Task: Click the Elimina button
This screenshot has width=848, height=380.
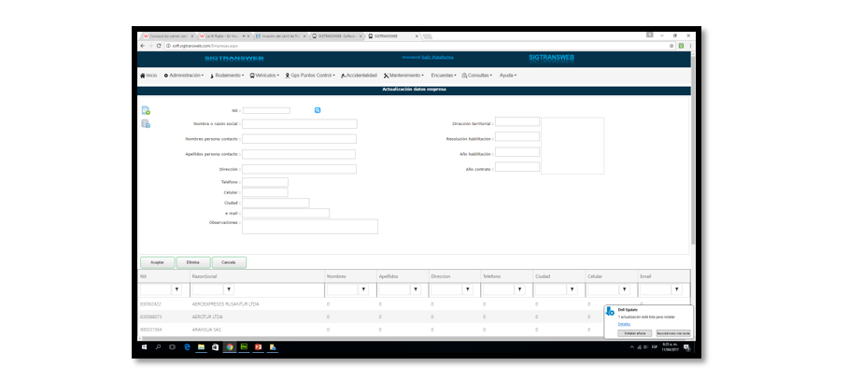Action: [193, 262]
